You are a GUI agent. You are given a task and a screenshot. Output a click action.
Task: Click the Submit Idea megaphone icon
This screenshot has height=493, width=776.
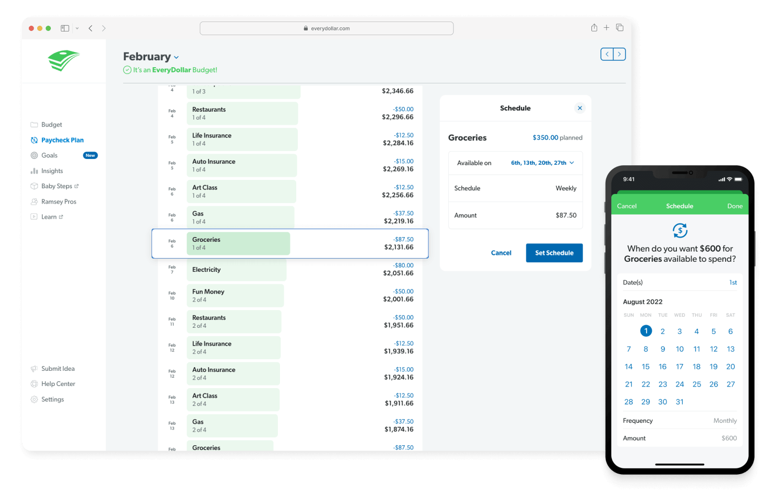click(x=34, y=369)
